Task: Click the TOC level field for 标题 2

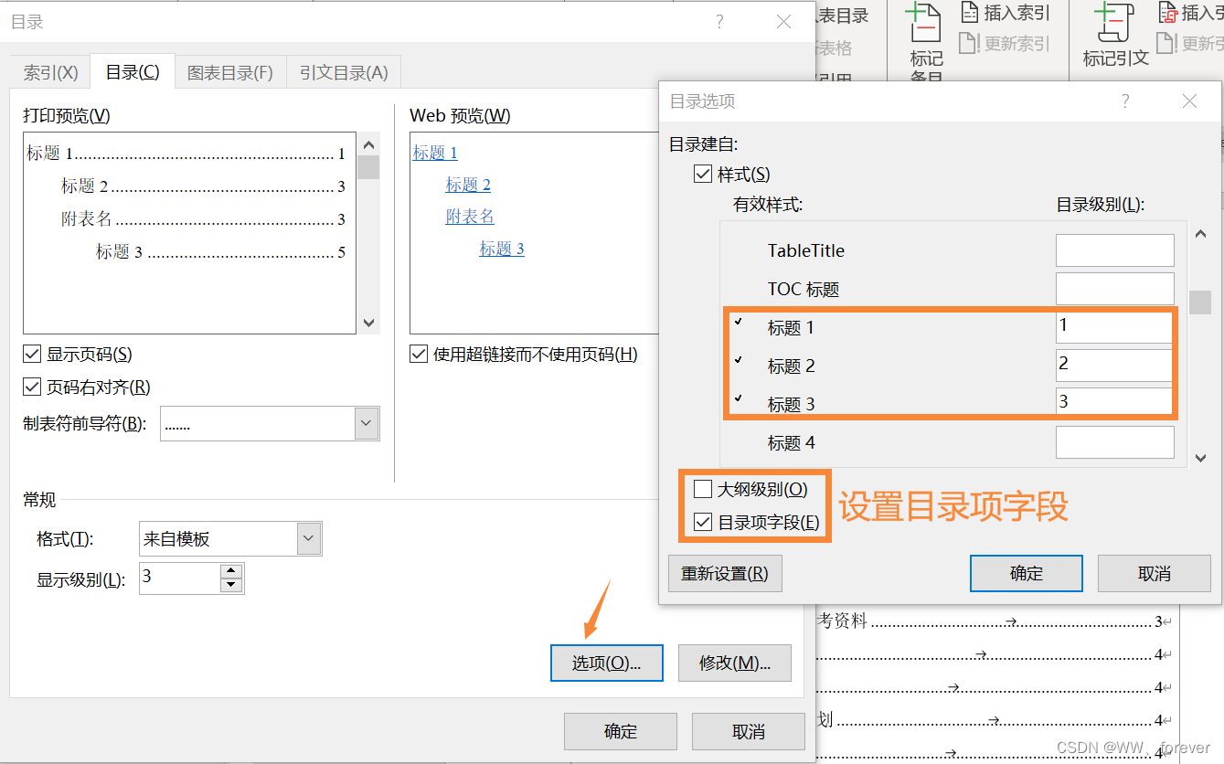Action: click(1115, 366)
